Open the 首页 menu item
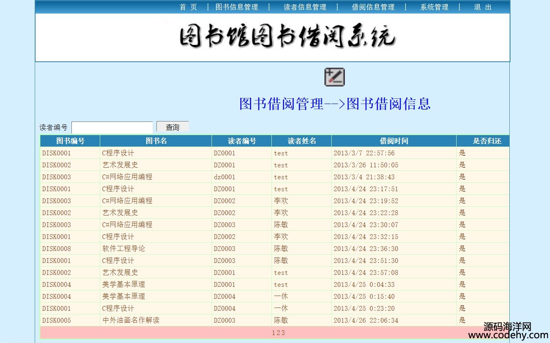 [x=188, y=7]
